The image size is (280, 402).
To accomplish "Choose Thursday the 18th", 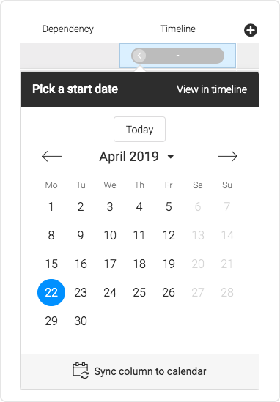I will tap(139, 264).
